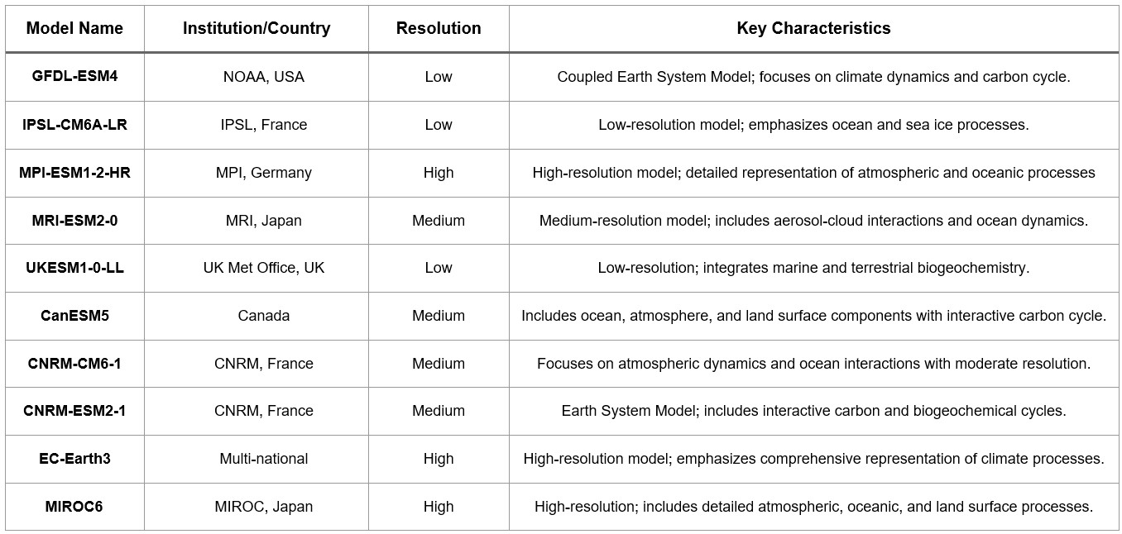Click the NOAA, USA institution cell
This screenshot has width=1122, height=534.
pyautogui.click(x=264, y=77)
